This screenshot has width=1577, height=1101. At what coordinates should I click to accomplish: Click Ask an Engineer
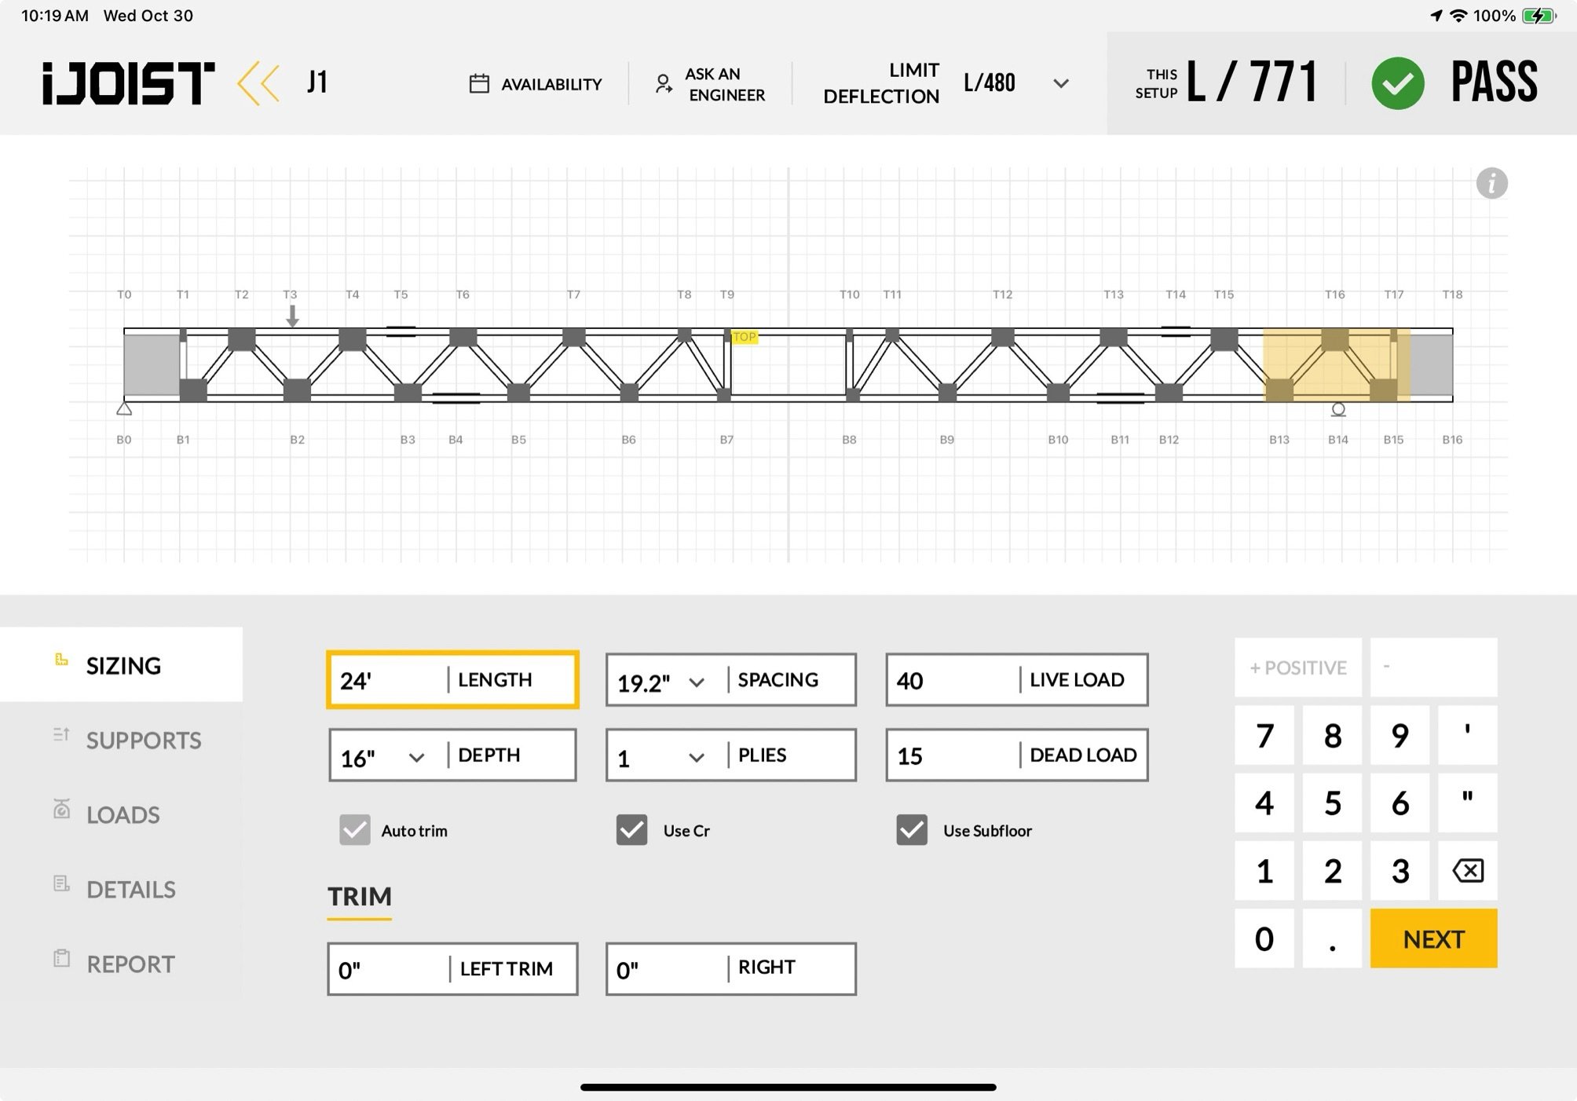[710, 84]
